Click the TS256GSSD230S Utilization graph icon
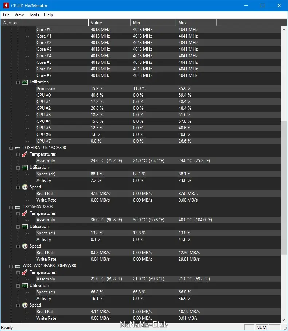 pos(25,226)
